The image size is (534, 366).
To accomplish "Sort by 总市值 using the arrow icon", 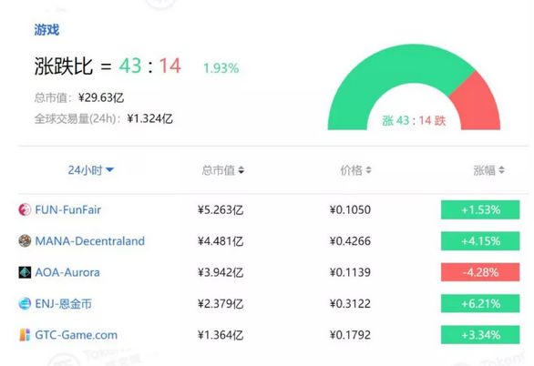I will 241,170.
